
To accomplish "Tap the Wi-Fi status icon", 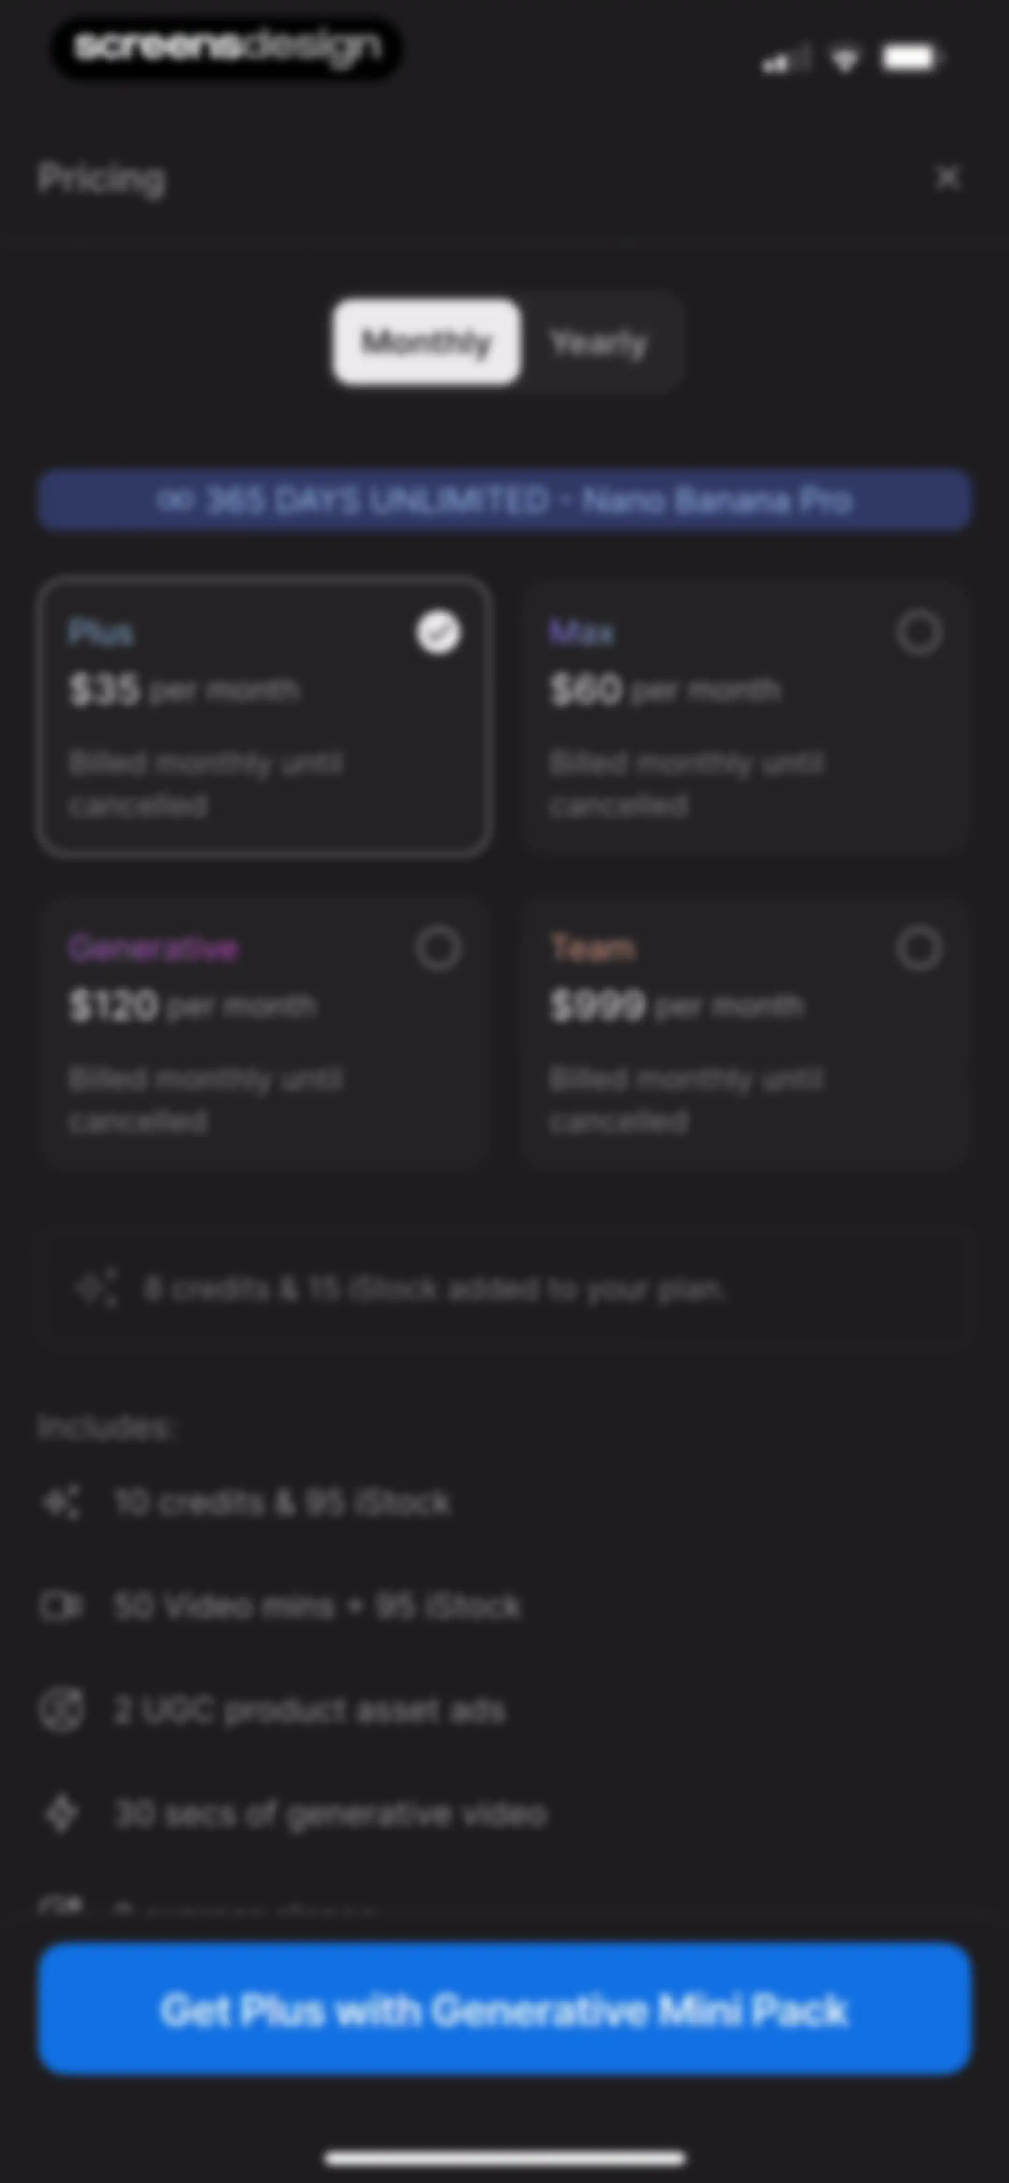I will (x=845, y=59).
